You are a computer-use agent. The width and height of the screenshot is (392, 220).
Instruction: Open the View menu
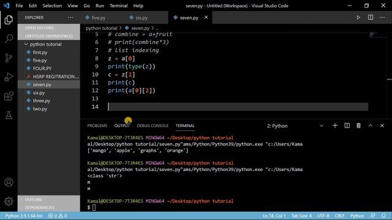point(72,5)
